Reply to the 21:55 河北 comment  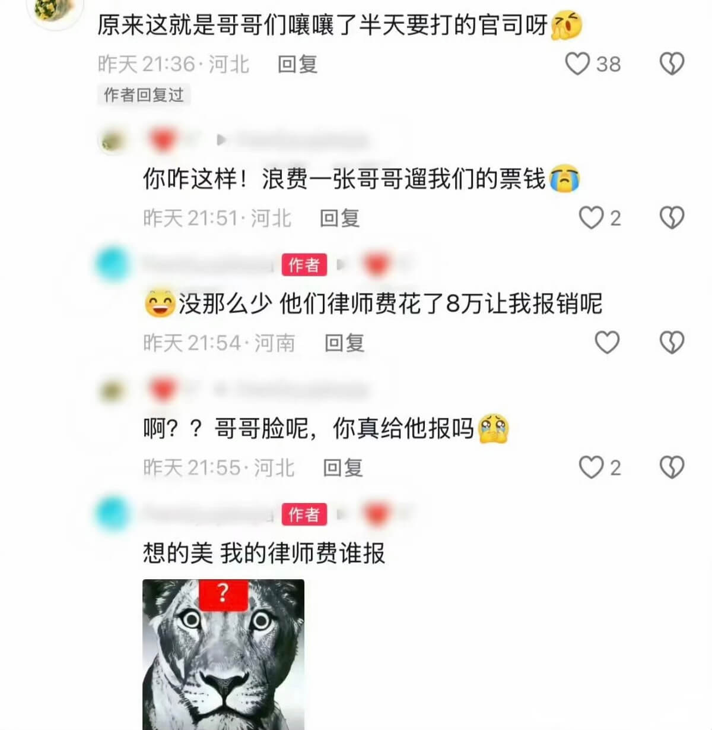(343, 468)
